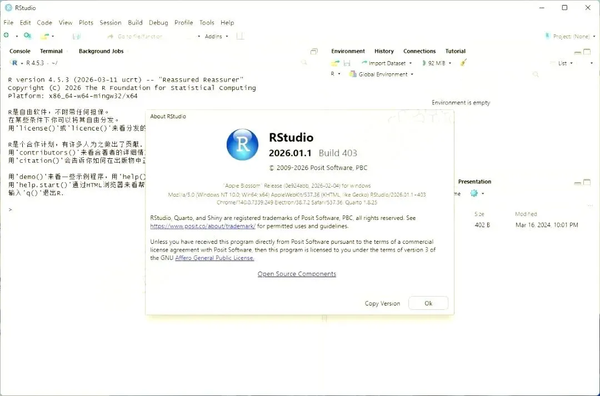Open the Import Dataset dropdown

(387, 63)
